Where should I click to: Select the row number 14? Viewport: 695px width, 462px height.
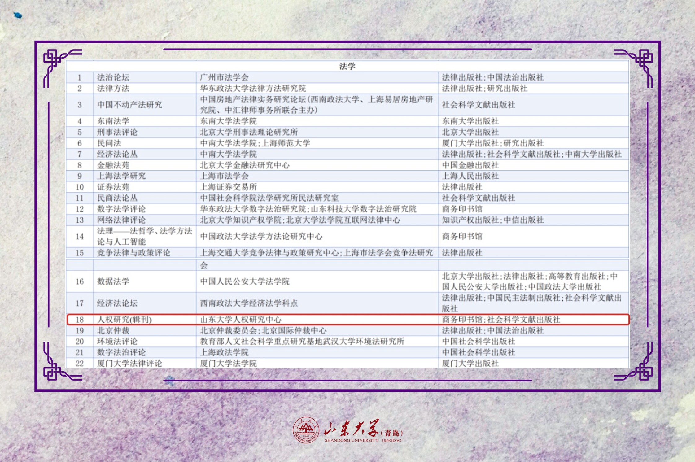click(x=80, y=236)
